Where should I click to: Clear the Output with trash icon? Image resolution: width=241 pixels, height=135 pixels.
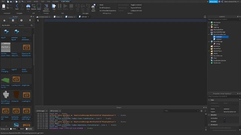click(201, 111)
